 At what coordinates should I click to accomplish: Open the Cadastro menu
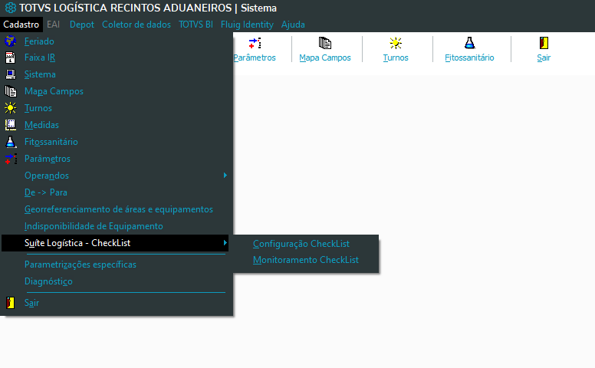tap(21, 25)
